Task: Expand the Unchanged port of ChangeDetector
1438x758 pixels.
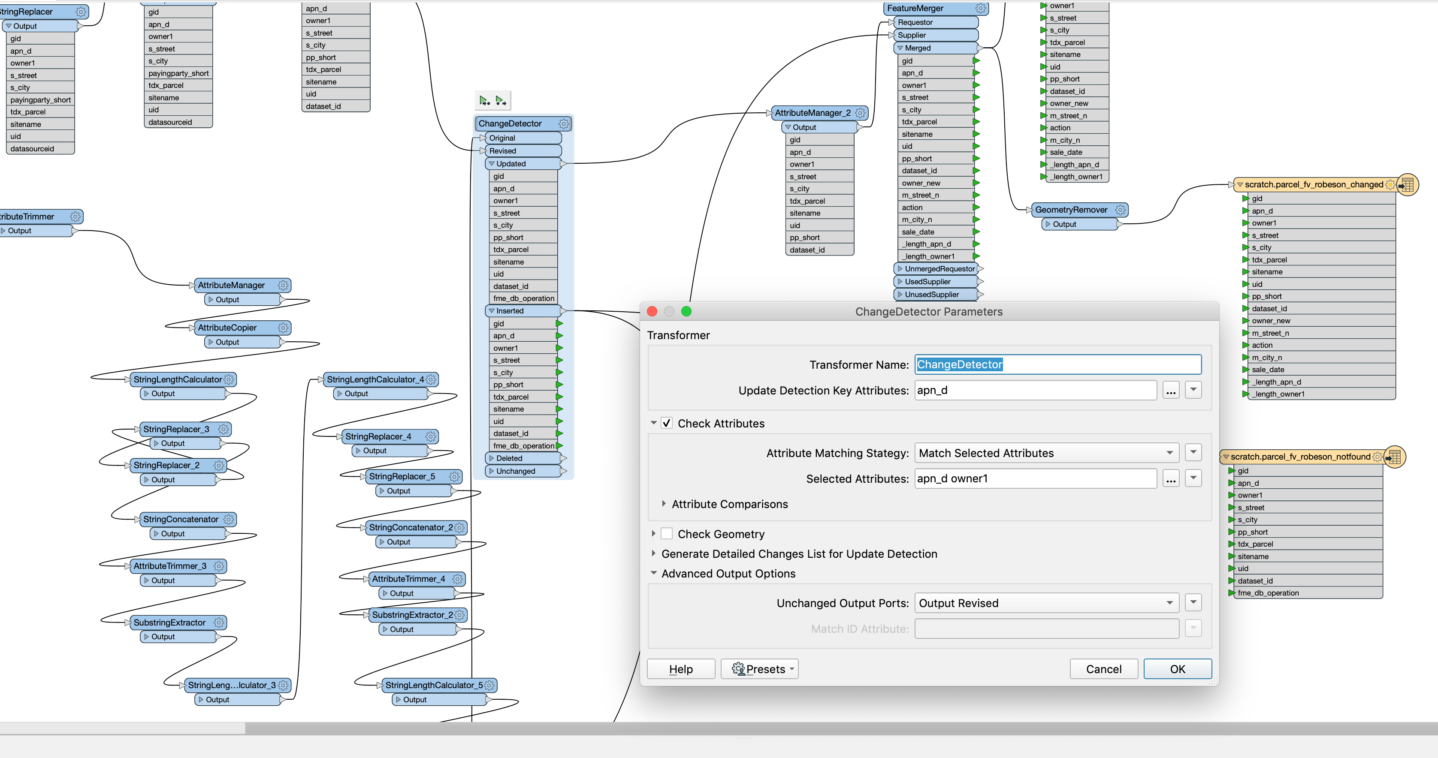Action: point(492,471)
